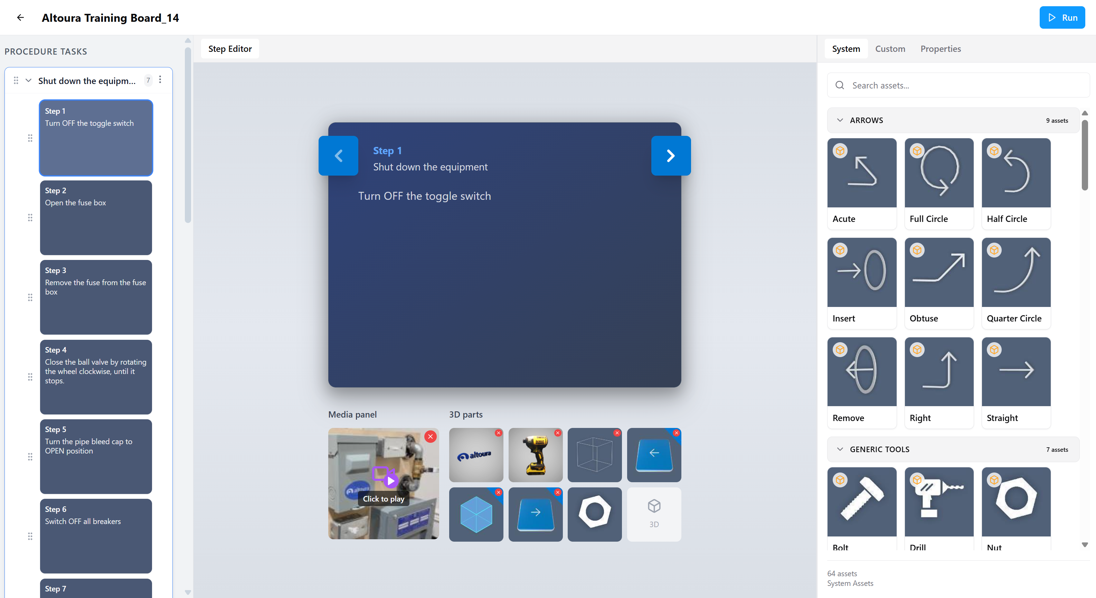Open the Properties tab
The width and height of the screenshot is (1096, 598).
pos(940,48)
